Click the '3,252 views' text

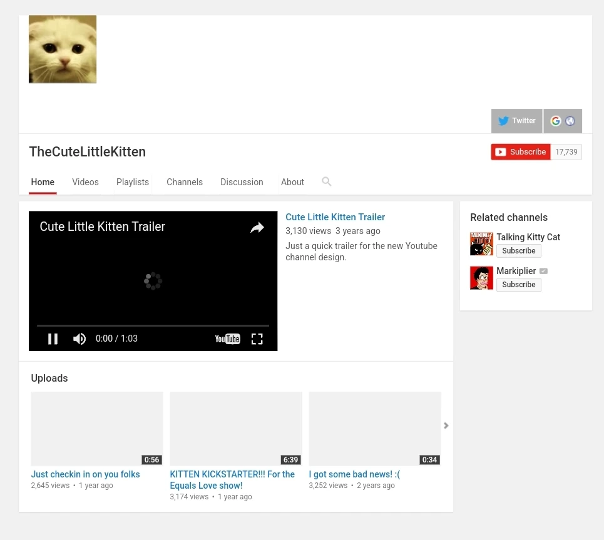click(328, 486)
